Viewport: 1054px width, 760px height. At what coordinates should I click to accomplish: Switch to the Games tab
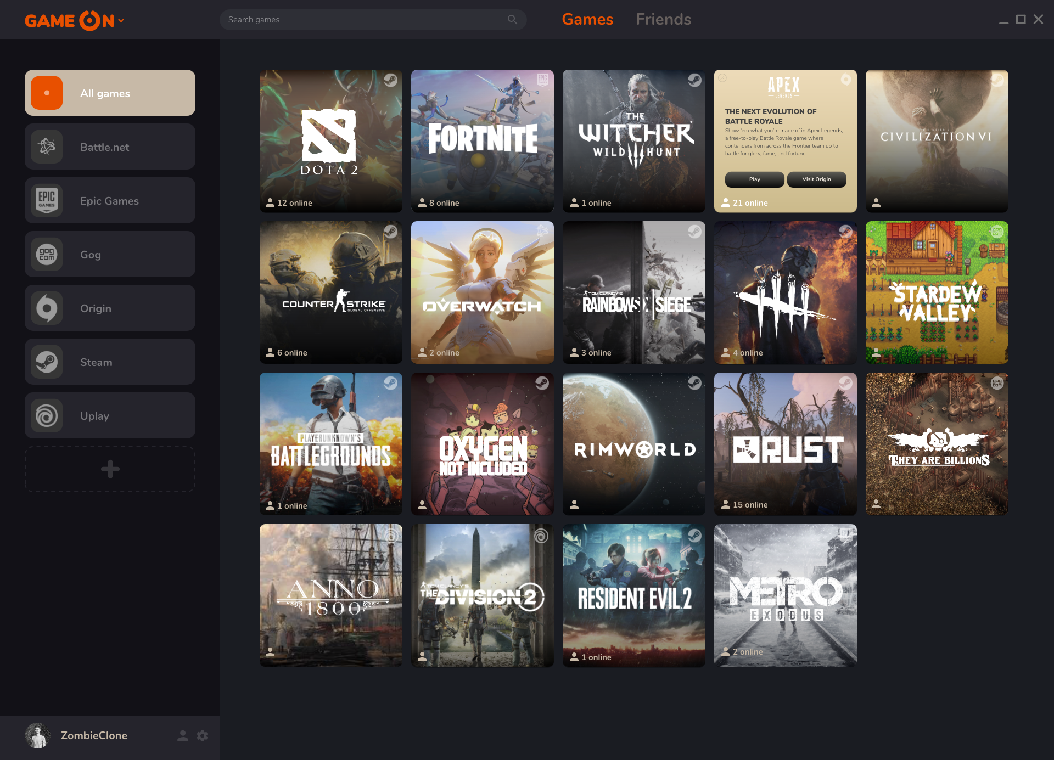(x=587, y=20)
